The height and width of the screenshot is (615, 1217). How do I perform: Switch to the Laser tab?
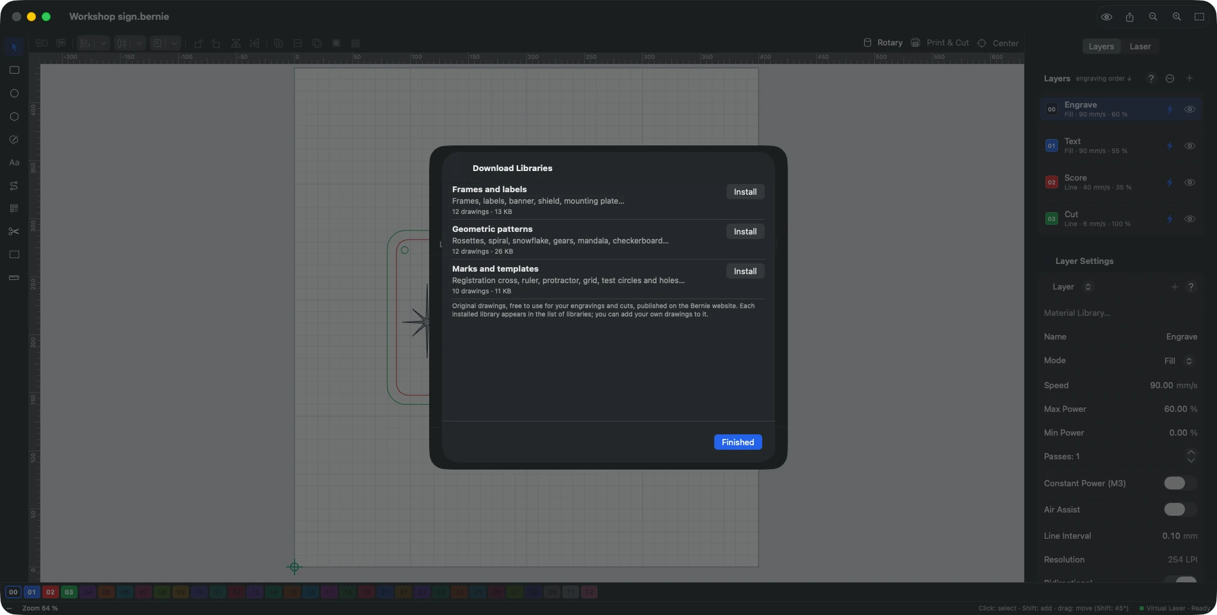click(x=1140, y=46)
